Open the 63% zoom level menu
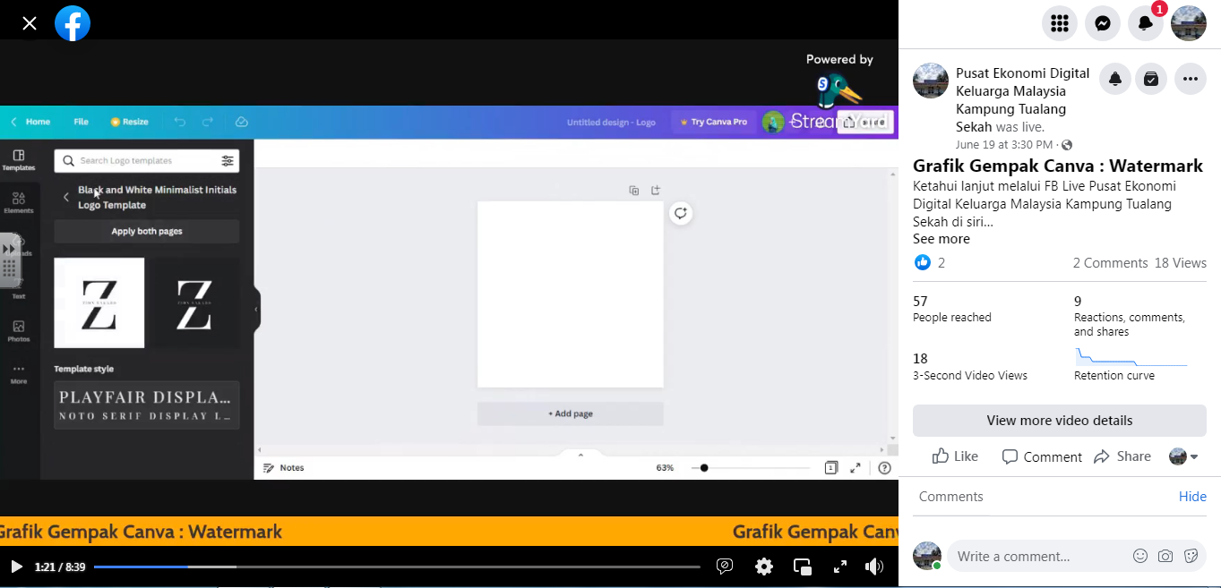1221x588 pixels. pyautogui.click(x=665, y=468)
